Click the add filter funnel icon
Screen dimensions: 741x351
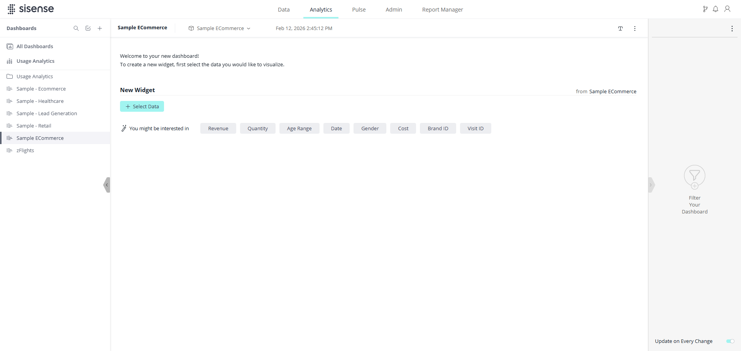[x=694, y=177]
